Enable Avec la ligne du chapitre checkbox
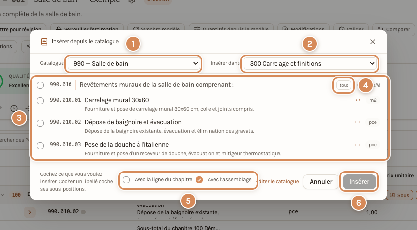The image size is (417, 230). tap(126, 180)
